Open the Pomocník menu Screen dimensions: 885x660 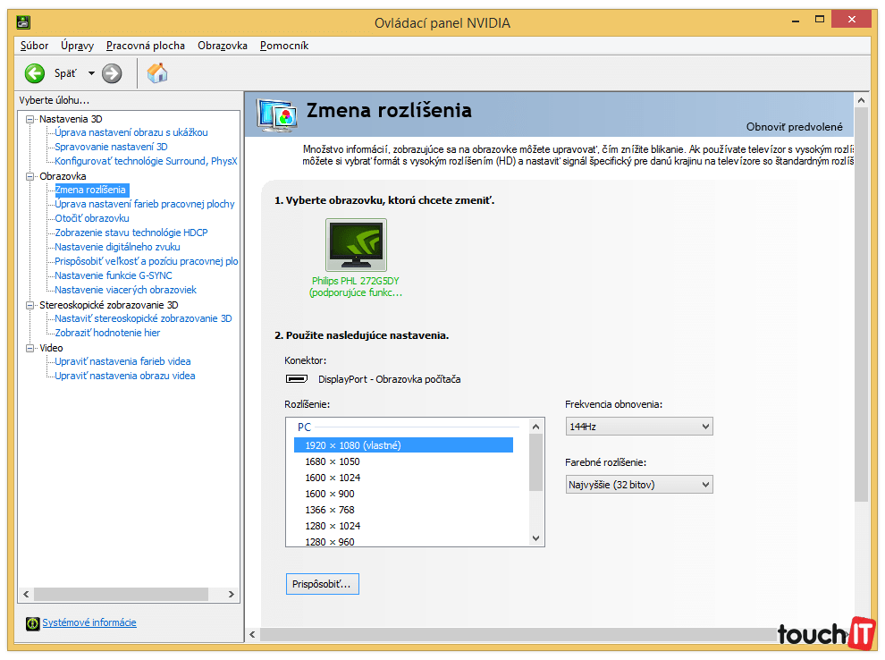[284, 46]
